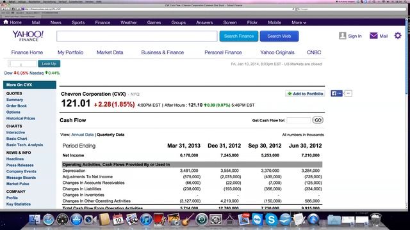Click the purple Mail envelope icon

(x=373, y=36)
